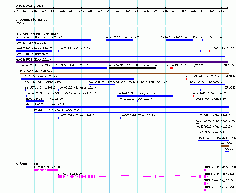Select the MIR1302-11|NR_036268 gene arrow icon
Screen dimensions: 236x193
(x=206, y=170)
